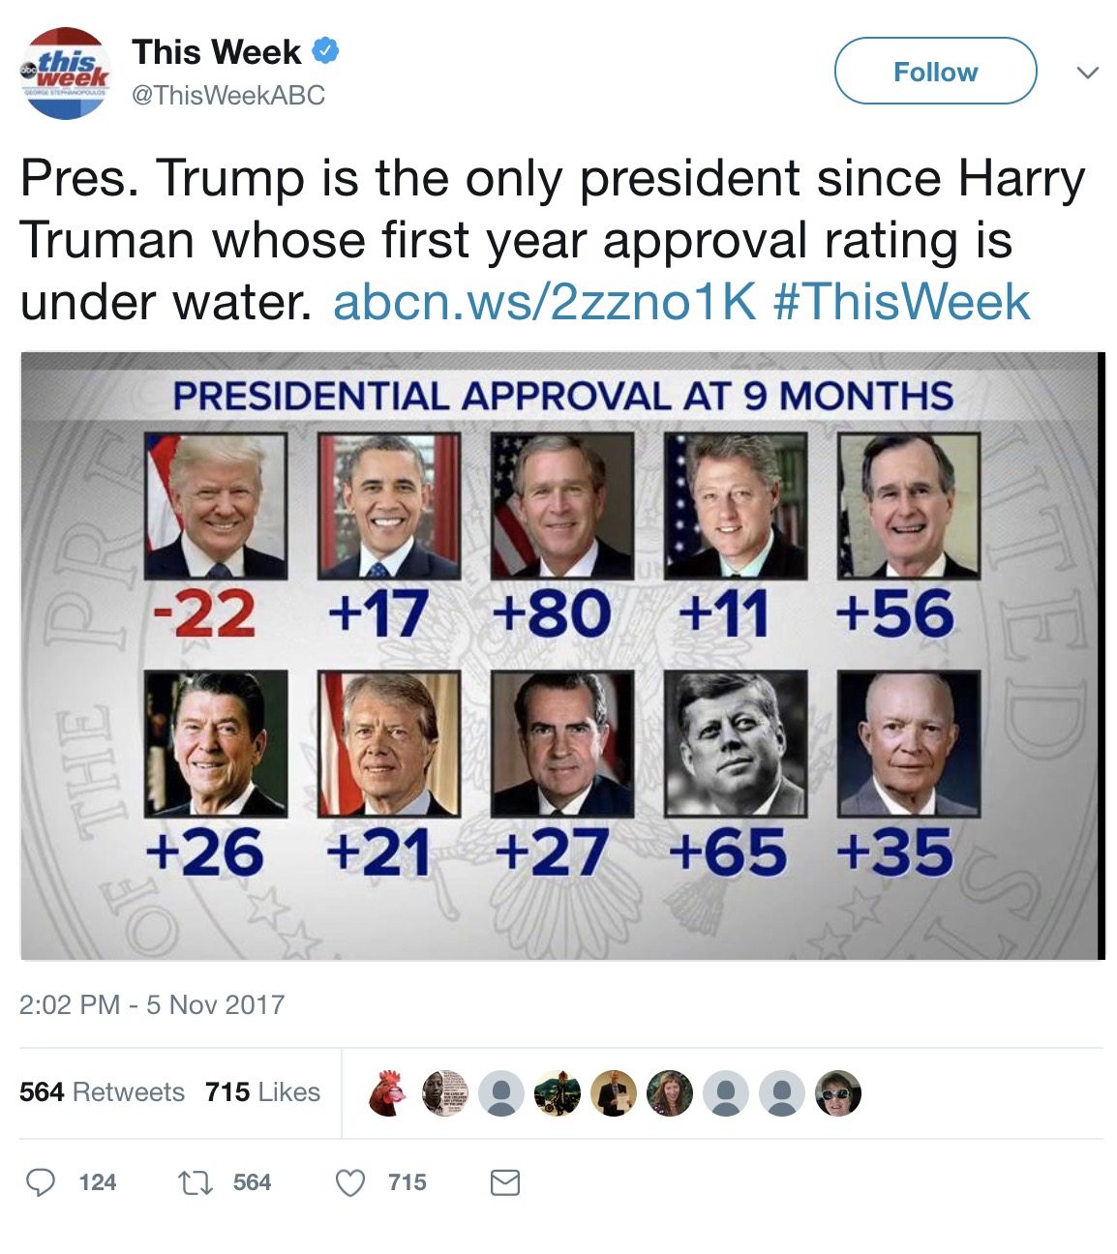Follow the This Week account
This screenshot has height=1254, width=1117.
[x=935, y=72]
